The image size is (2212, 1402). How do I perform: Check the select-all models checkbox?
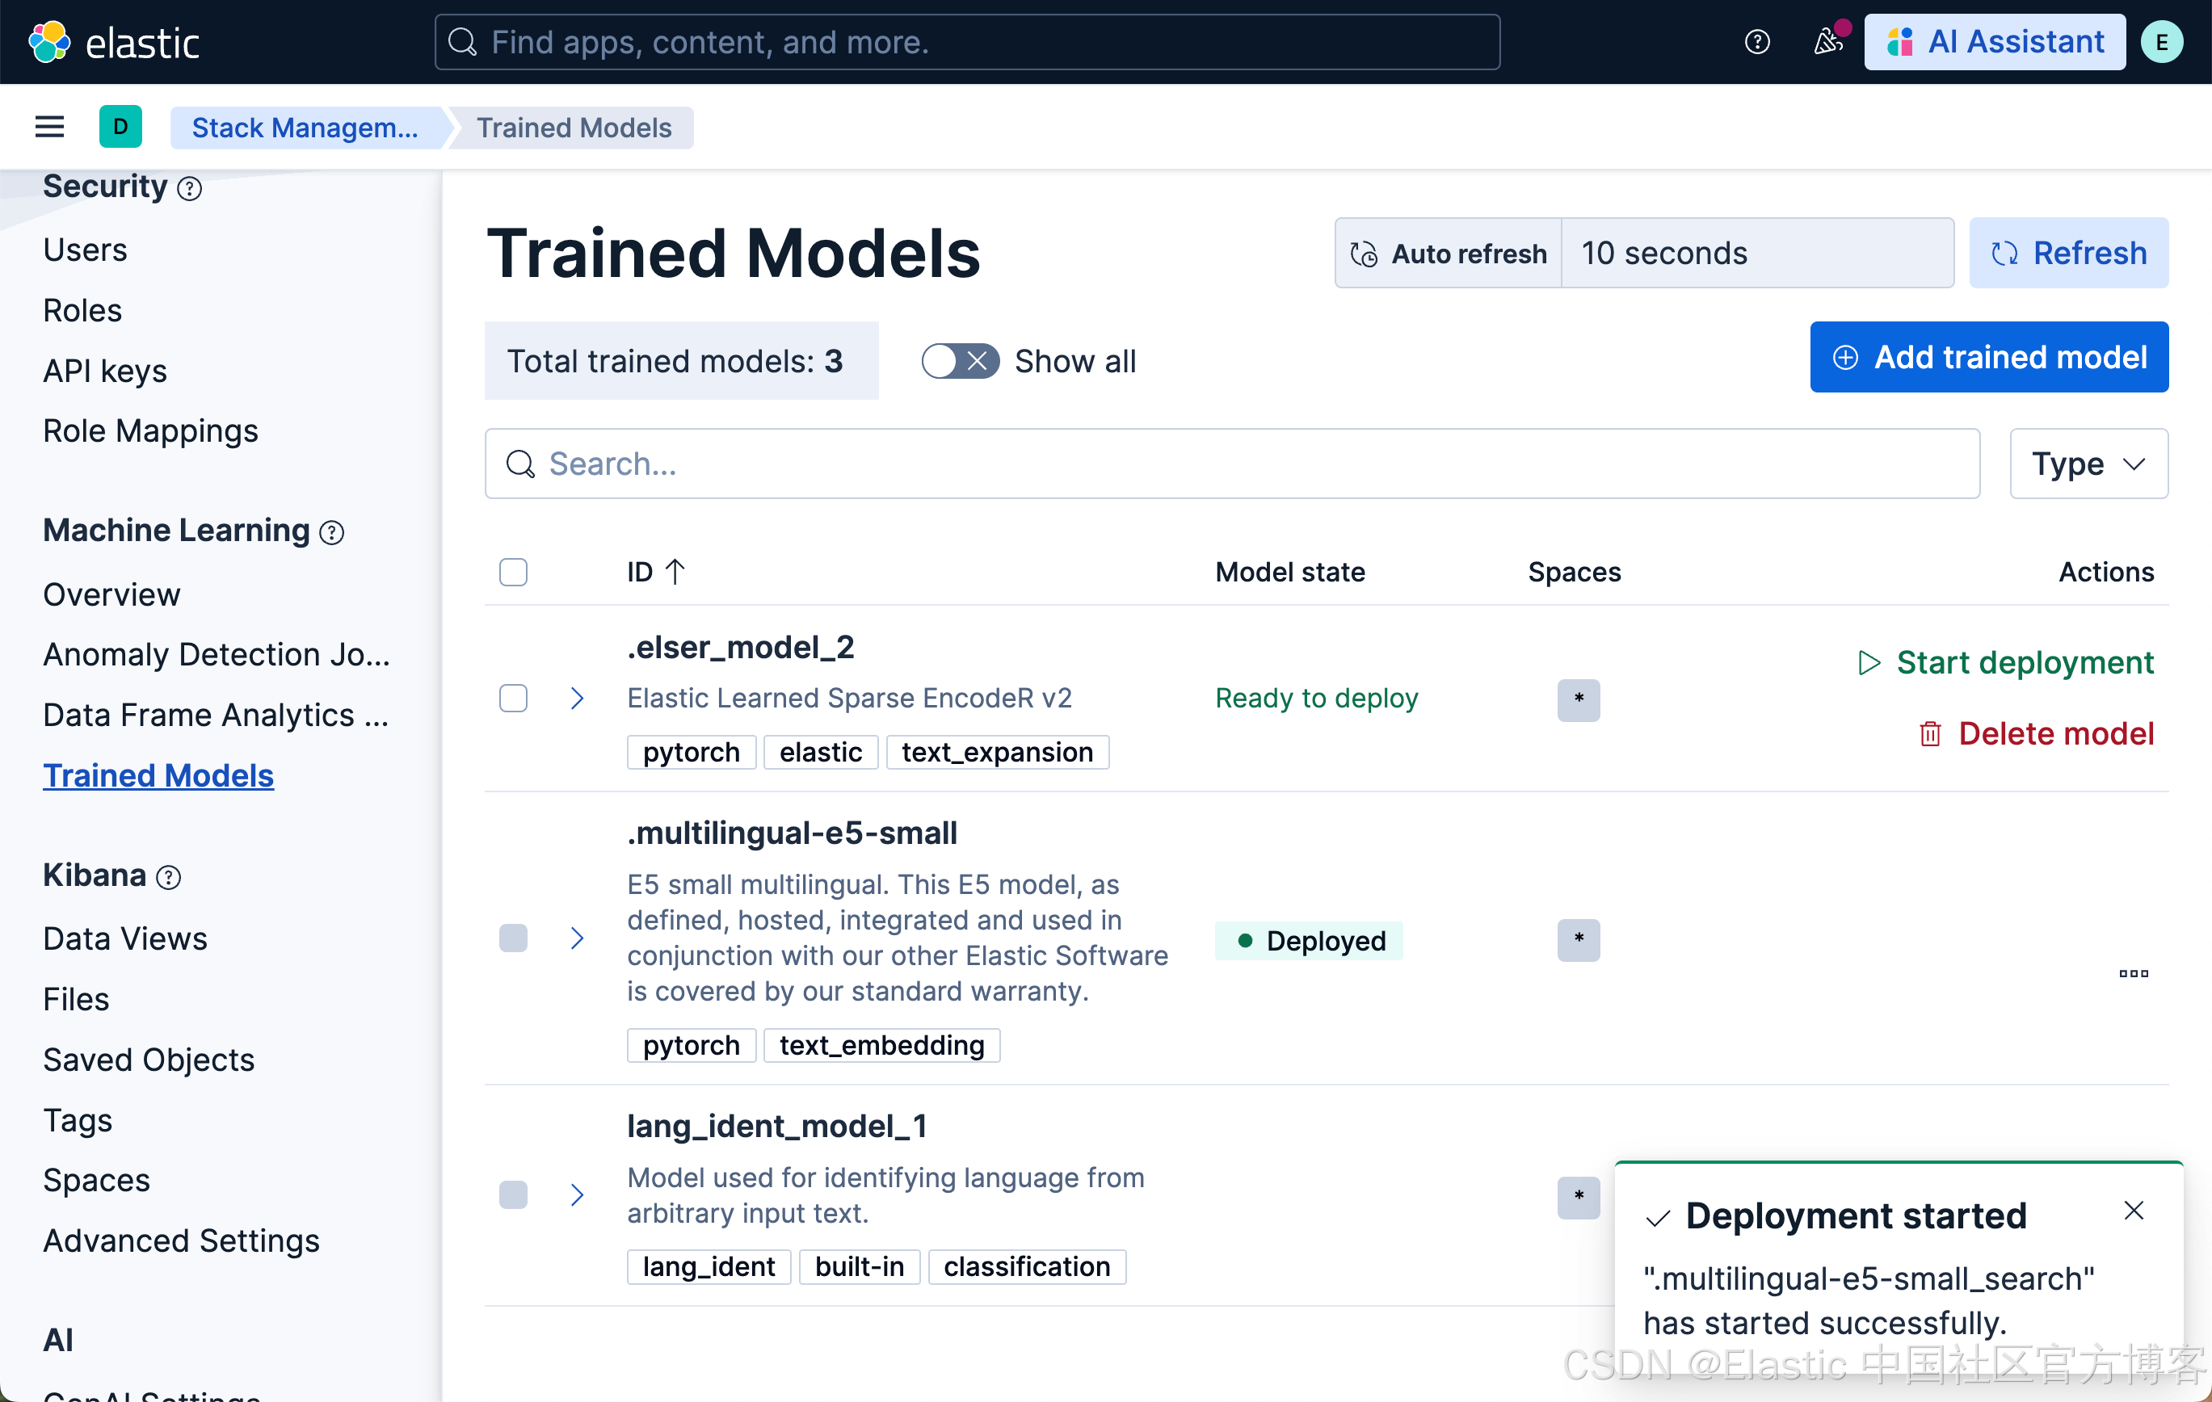tap(512, 572)
